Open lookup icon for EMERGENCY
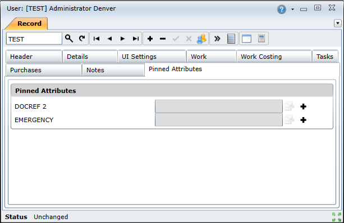This screenshot has height=223, width=344. tap(290, 119)
